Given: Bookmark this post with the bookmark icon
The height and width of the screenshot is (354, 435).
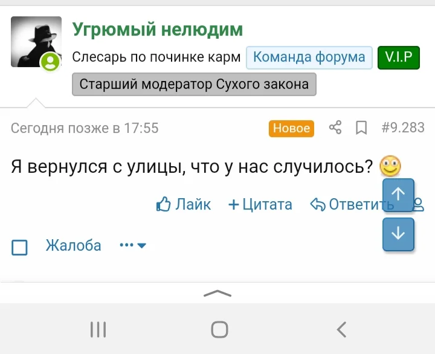Looking at the screenshot, I should coord(361,127).
